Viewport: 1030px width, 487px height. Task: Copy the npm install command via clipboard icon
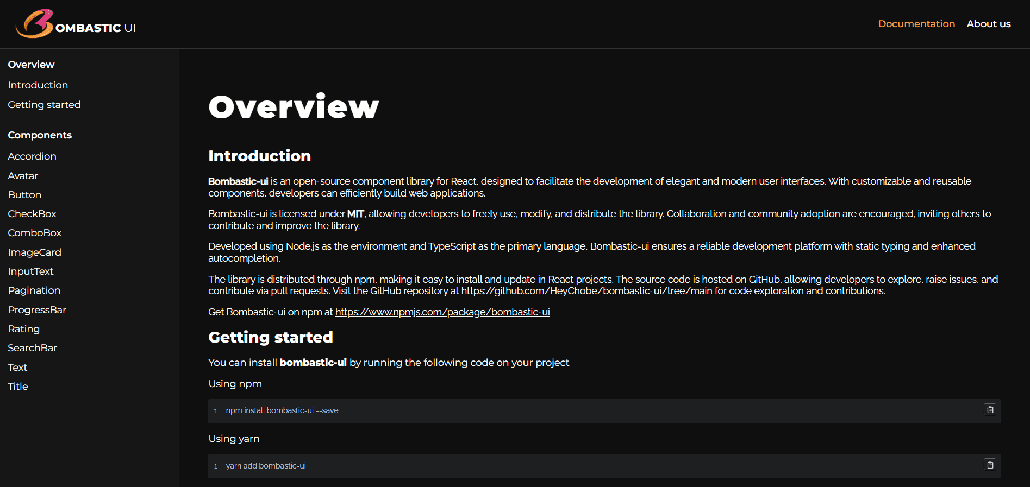coord(989,410)
